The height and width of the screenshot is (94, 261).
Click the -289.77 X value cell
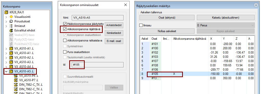coord(215,70)
